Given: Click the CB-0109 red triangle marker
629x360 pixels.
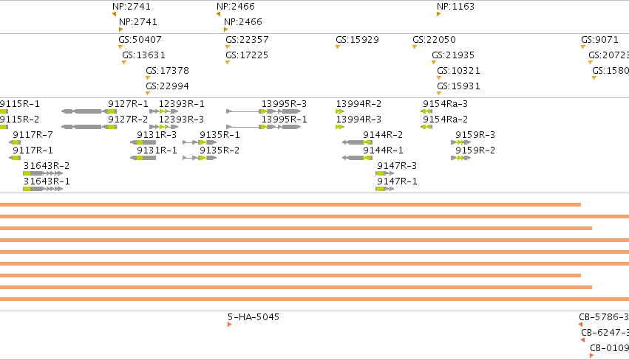Looking at the screenshot, I should click(x=592, y=356).
